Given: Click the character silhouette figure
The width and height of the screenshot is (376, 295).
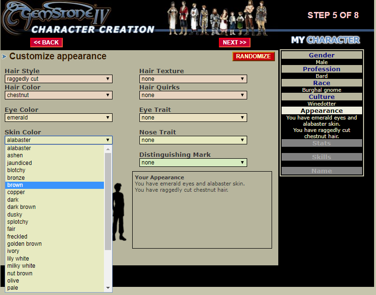Looking at the screenshot, I should click(x=119, y=212).
